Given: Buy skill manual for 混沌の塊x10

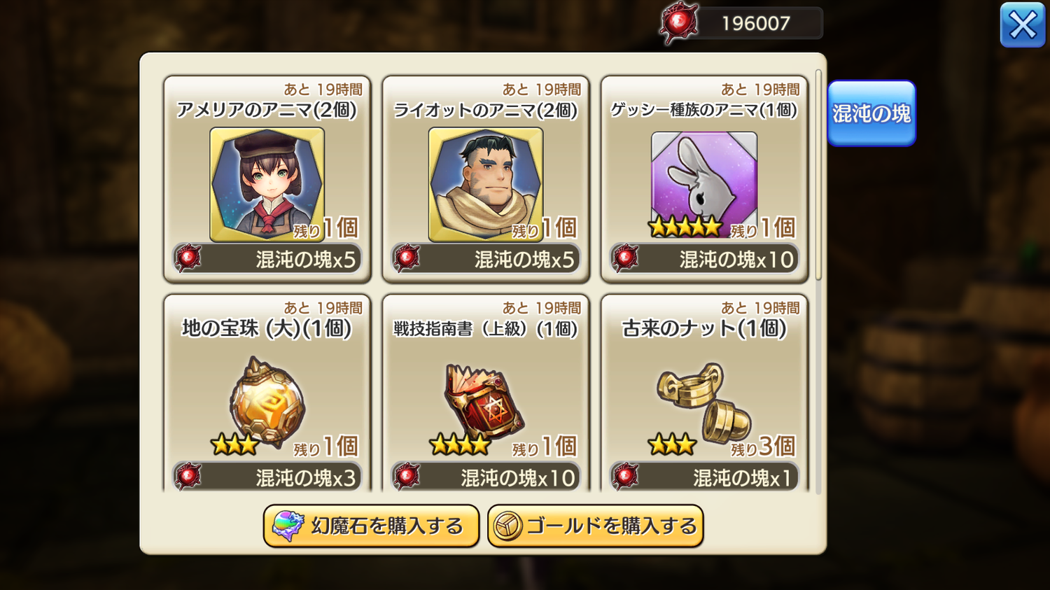Looking at the screenshot, I should click(486, 477).
